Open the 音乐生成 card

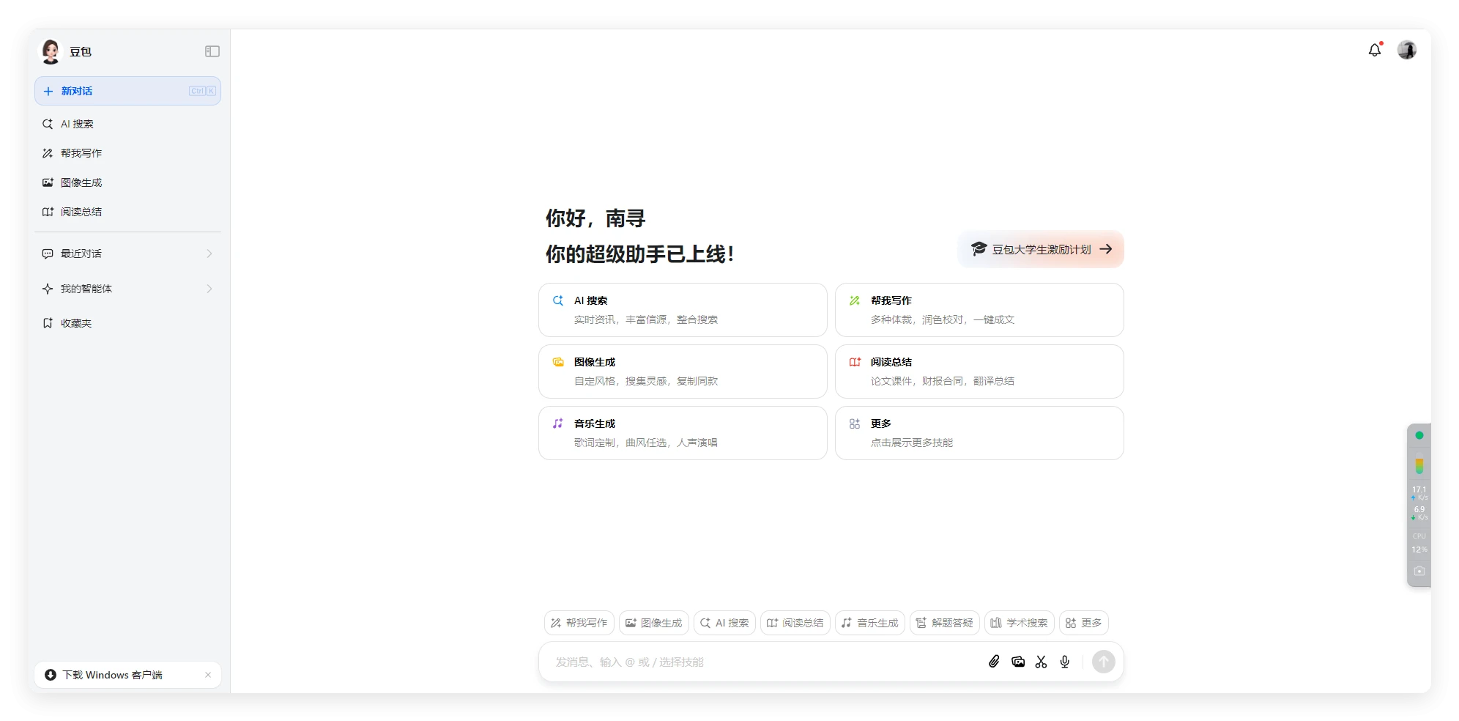[683, 433]
